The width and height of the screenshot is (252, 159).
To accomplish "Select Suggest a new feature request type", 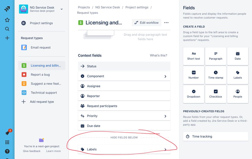I will [x=42, y=84].
